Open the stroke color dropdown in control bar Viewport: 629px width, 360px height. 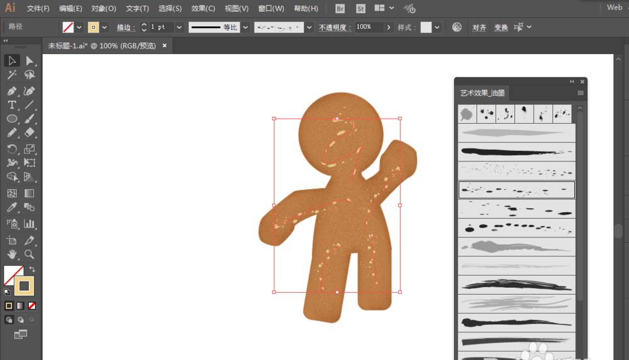(104, 27)
